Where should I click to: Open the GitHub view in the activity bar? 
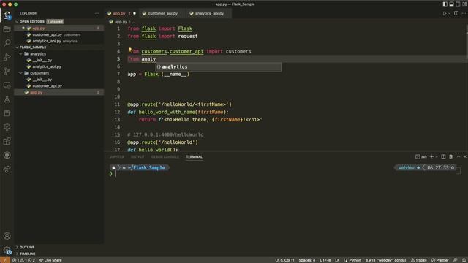tap(7, 155)
